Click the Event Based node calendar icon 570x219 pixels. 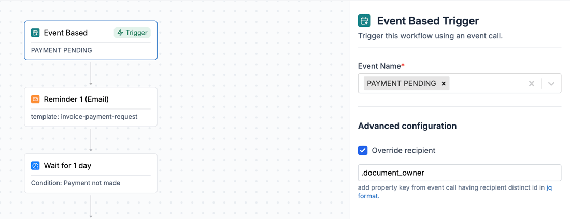[35, 33]
